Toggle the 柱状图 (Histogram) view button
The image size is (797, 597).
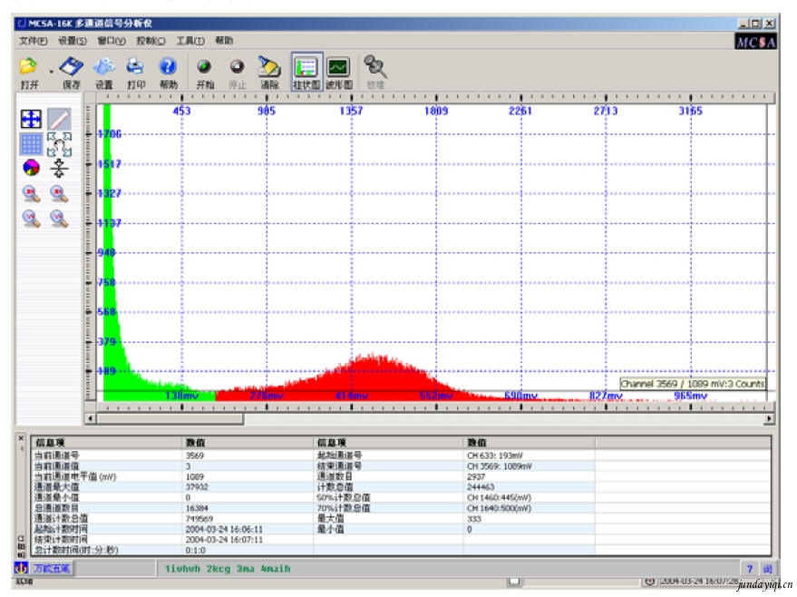[x=306, y=68]
